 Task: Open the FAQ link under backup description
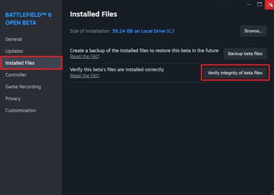pos(84,56)
